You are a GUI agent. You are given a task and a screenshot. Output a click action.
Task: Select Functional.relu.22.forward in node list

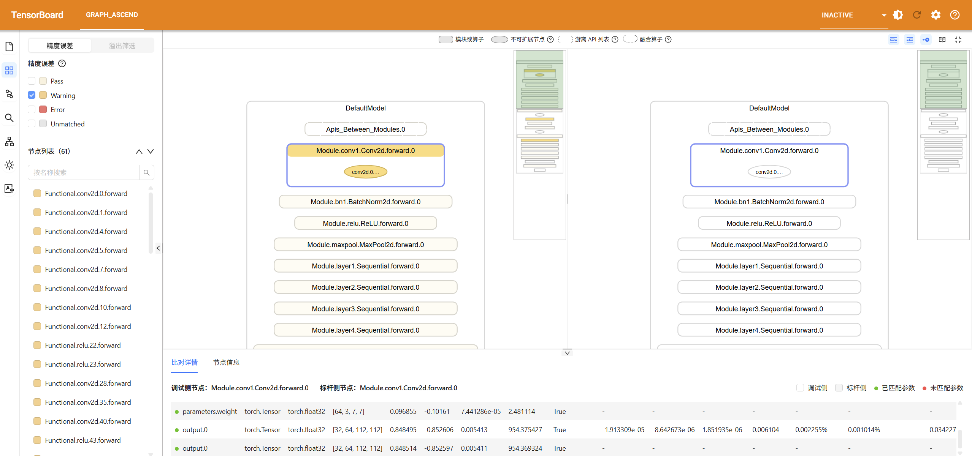coord(83,345)
